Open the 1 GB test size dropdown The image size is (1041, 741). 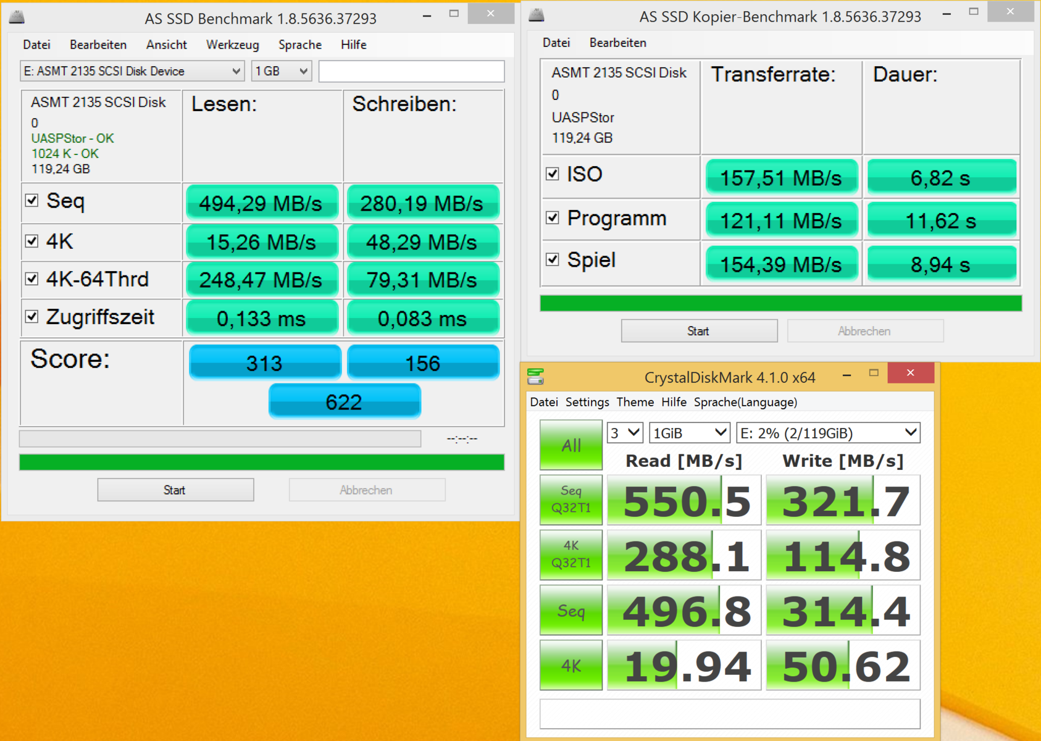[x=281, y=71]
